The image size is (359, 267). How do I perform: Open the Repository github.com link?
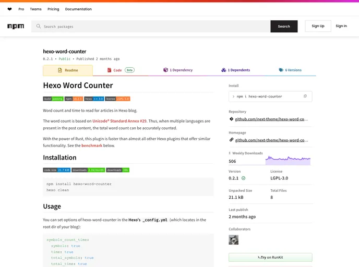(x=271, y=119)
